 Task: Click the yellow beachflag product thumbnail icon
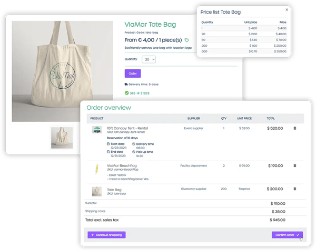click(97, 169)
